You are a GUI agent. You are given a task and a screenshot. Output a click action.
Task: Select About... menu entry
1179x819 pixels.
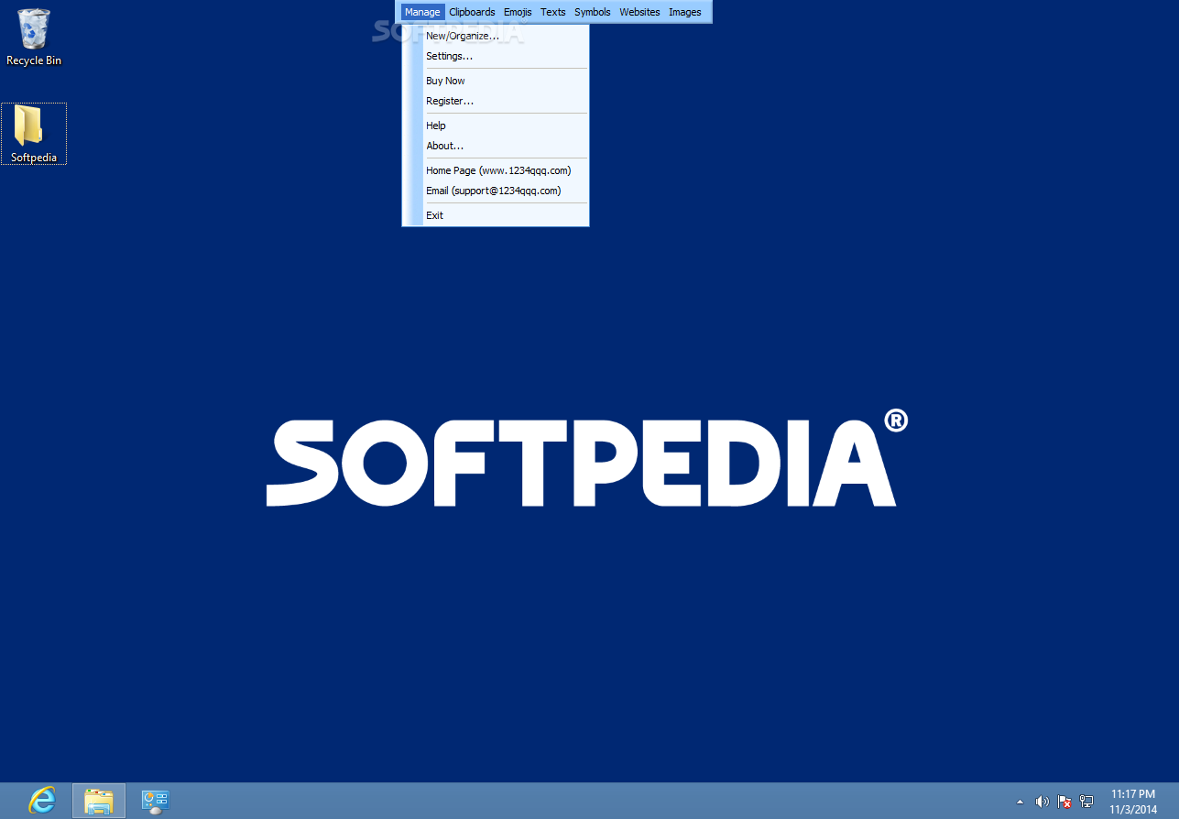pyautogui.click(x=496, y=146)
